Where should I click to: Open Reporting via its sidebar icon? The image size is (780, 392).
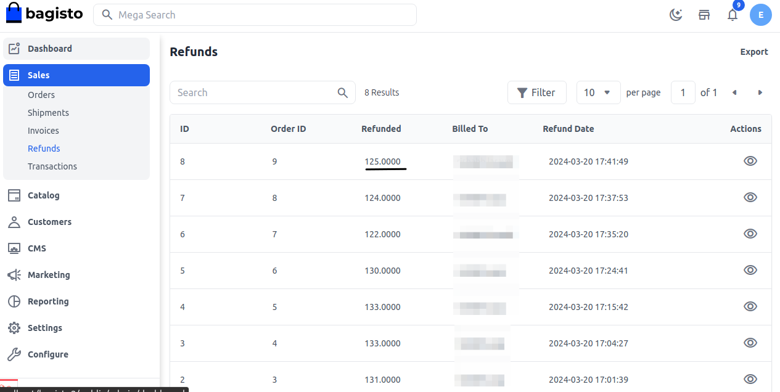(14, 301)
